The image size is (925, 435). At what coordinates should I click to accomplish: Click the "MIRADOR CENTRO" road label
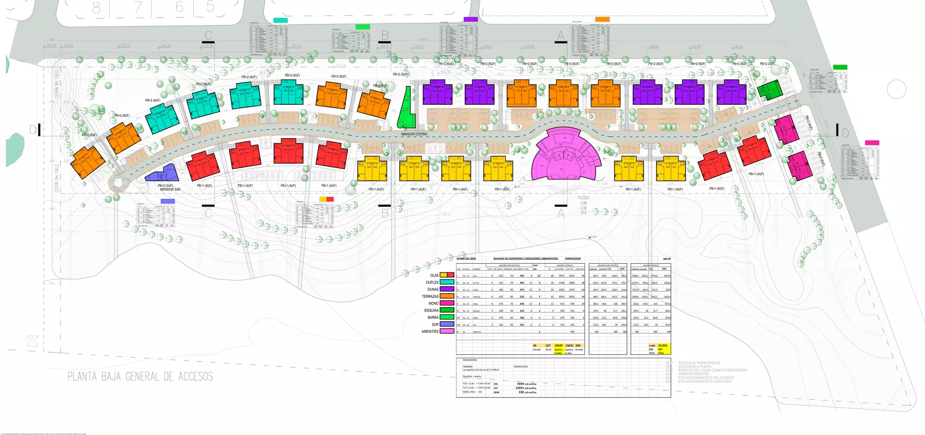(414, 134)
